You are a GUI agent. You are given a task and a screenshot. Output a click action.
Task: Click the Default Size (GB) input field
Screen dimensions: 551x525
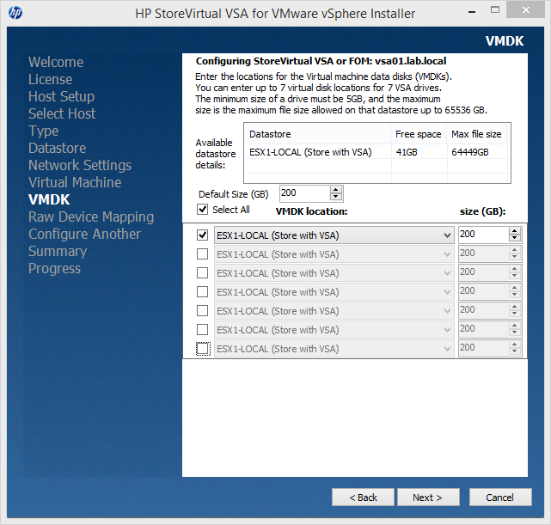tap(305, 193)
